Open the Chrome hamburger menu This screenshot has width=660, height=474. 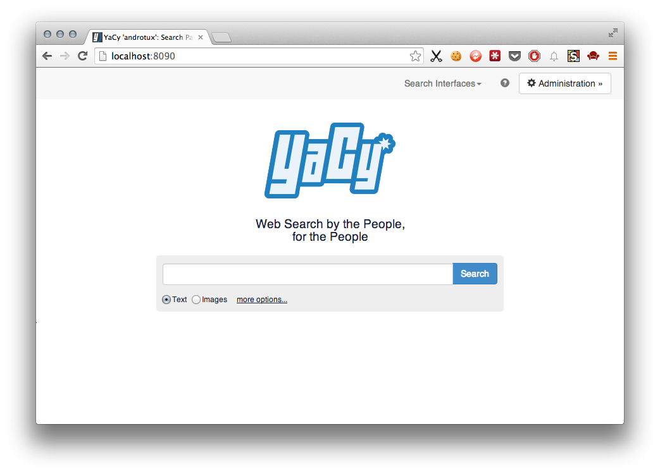coord(613,56)
